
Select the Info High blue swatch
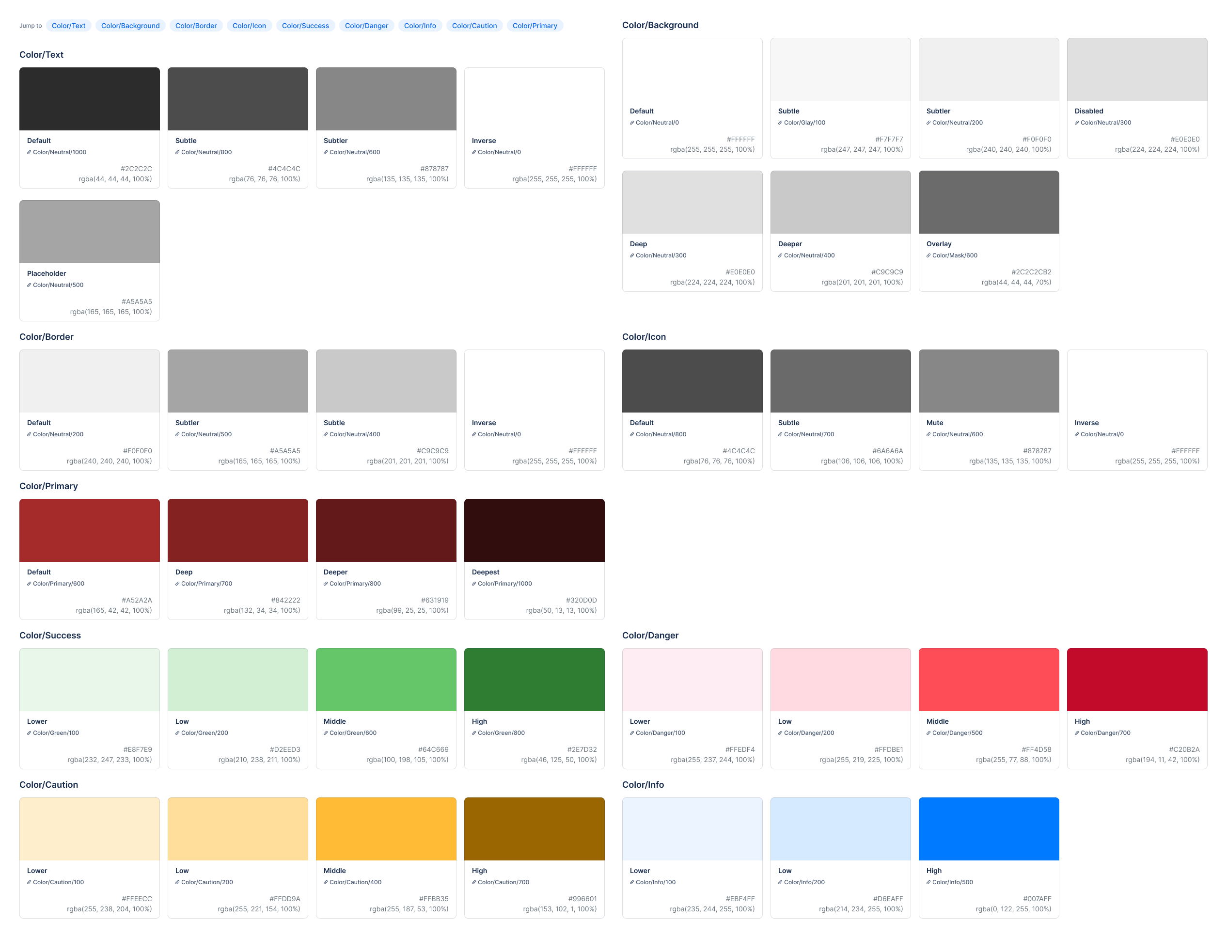point(988,829)
